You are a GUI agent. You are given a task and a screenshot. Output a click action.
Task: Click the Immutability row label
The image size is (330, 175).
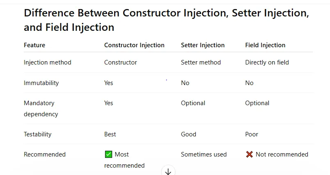point(41,83)
